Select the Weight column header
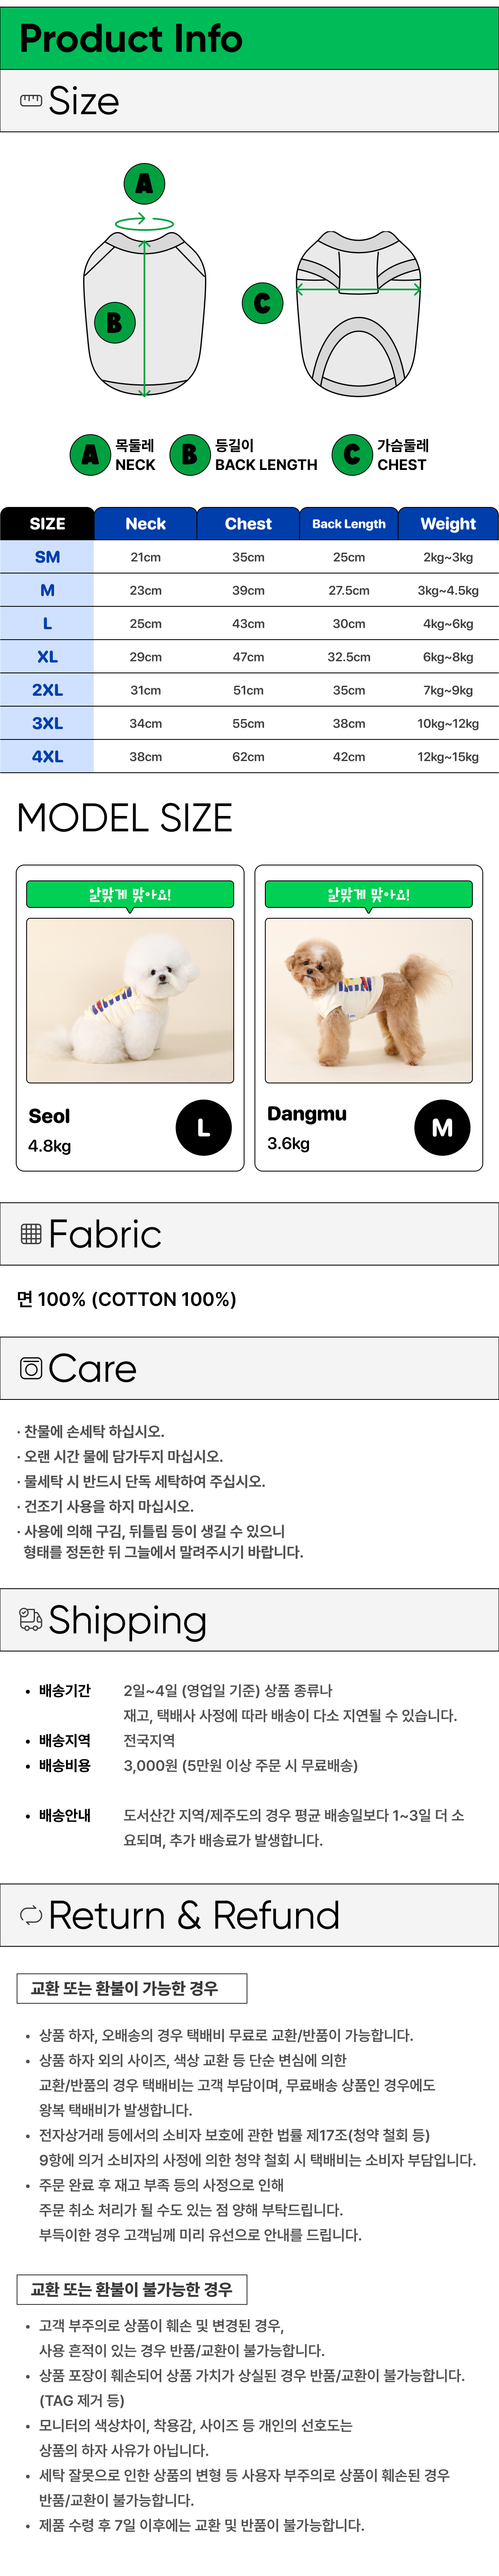 [x=448, y=524]
